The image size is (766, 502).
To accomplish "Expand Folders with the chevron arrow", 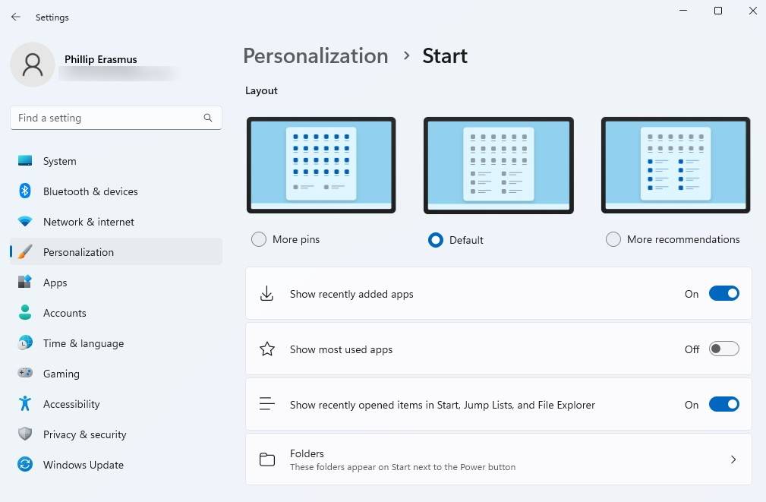I will (733, 459).
